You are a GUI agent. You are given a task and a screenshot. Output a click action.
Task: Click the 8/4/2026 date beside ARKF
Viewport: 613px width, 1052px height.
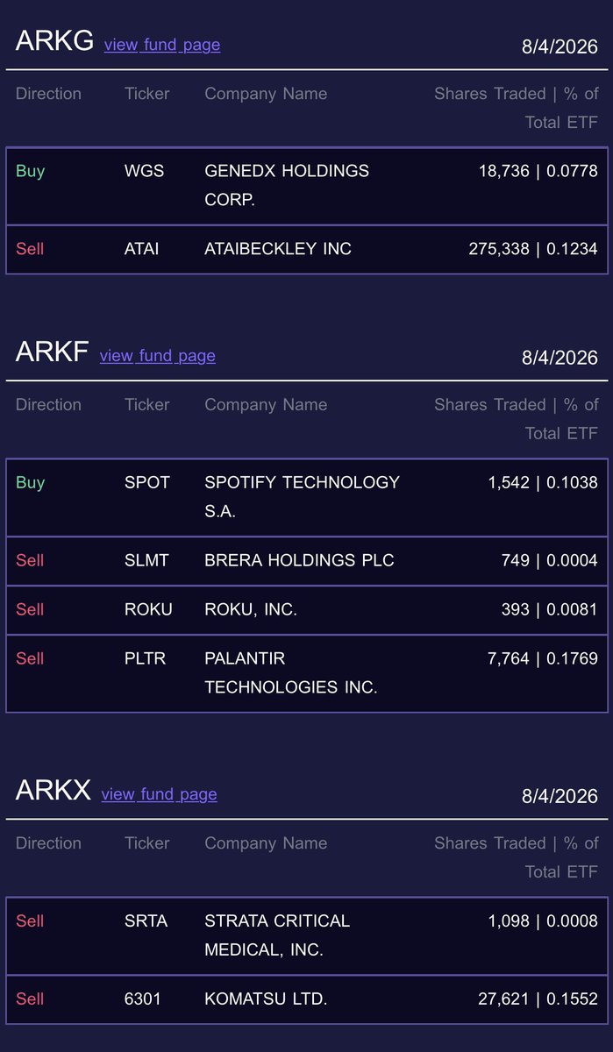click(560, 358)
